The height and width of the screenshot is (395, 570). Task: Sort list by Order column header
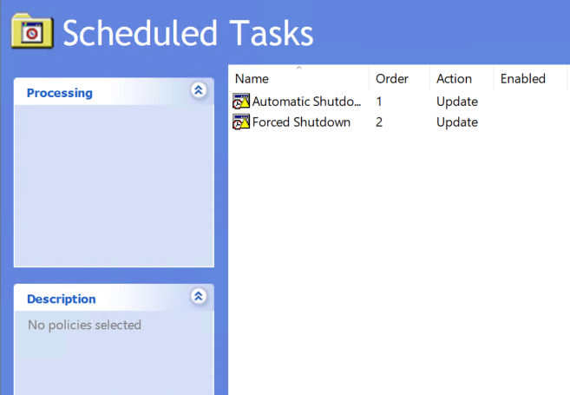click(392, 79)
